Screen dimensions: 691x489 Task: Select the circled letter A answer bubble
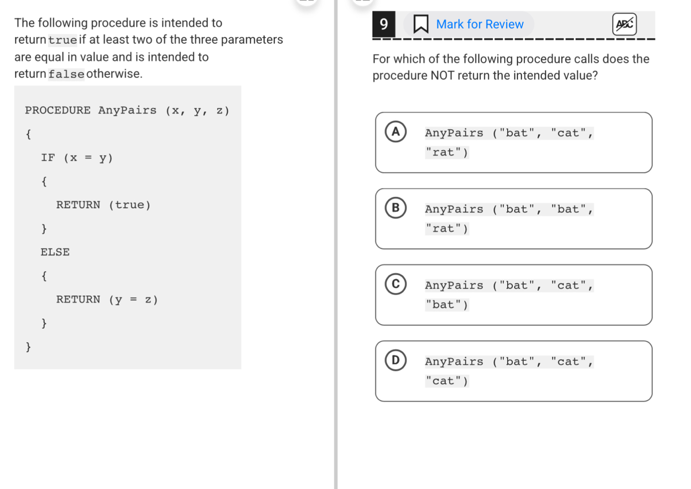coord(395,132)
